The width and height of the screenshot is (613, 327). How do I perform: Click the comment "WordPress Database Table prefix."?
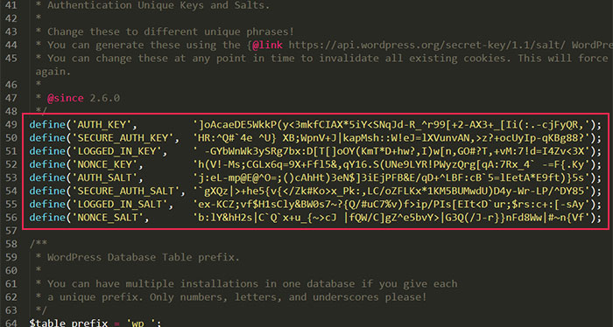point(144,258)
